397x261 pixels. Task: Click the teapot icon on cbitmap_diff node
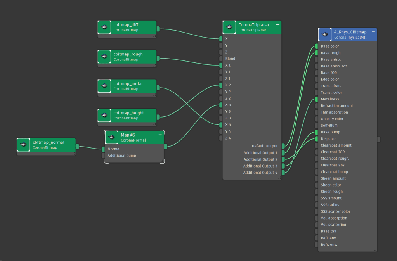tap(104, 27)
